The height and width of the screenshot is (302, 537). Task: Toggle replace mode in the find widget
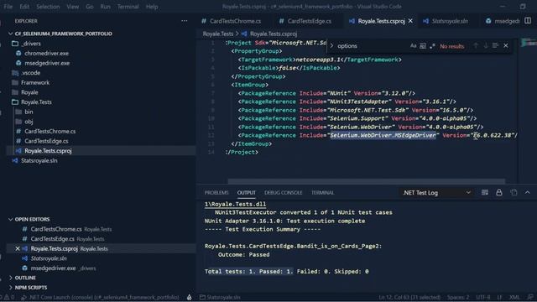331,46
